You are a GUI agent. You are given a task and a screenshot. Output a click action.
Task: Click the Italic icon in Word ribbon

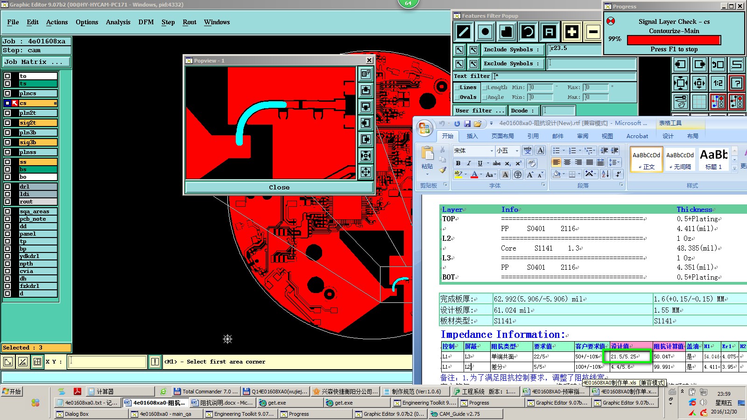pos(469,163)
